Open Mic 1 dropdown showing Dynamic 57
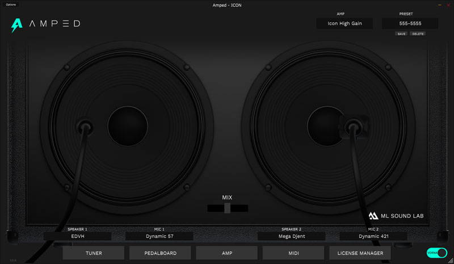Viewport: 454px width, 264px height. point(159,236)
